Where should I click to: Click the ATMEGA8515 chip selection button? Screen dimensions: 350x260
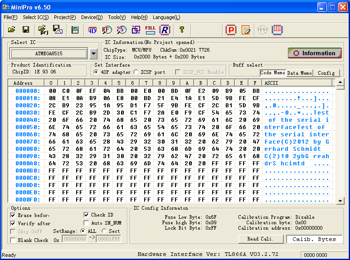coord(49,54)
